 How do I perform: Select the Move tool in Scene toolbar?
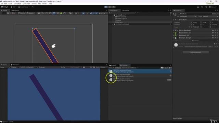click(x=43, y=13)
